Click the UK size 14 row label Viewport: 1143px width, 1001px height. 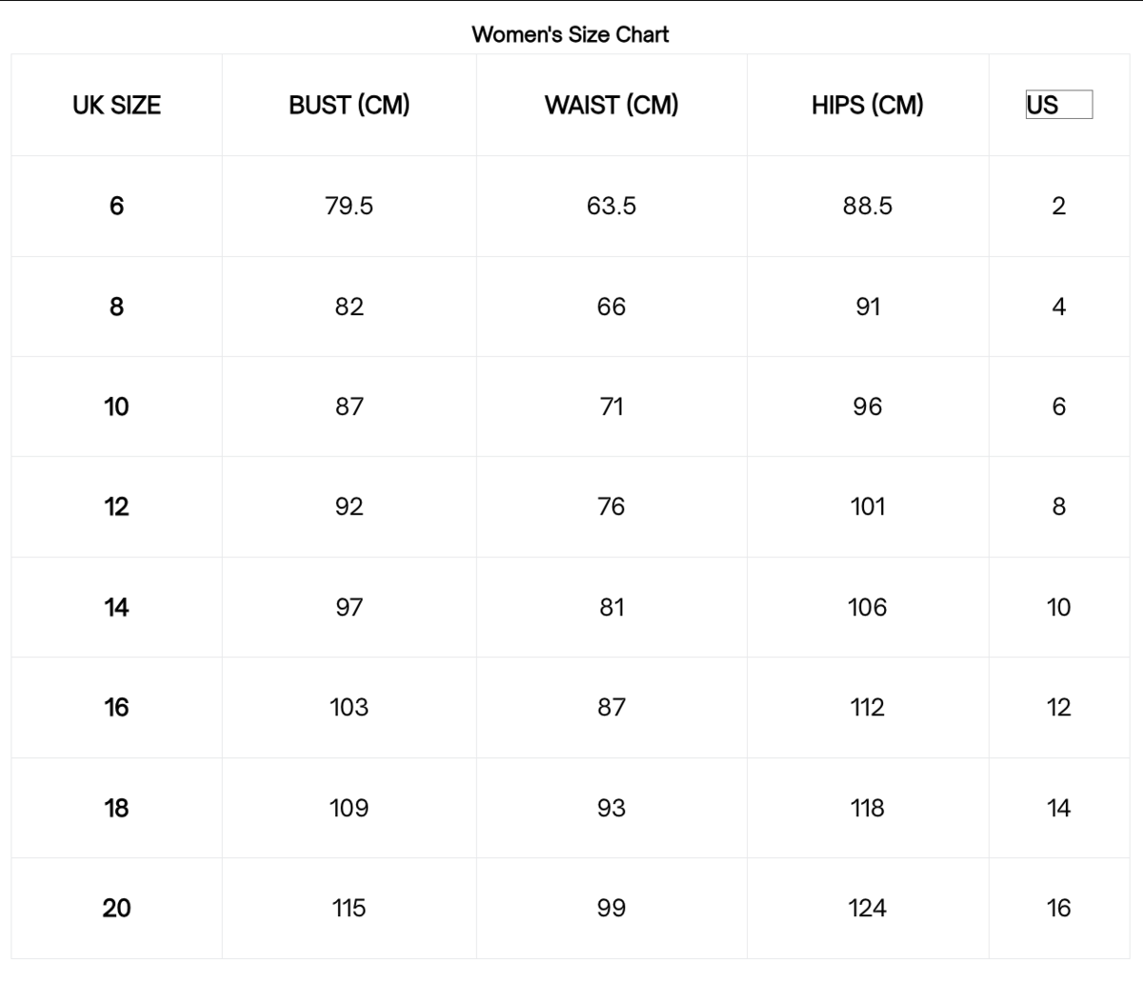[x=116, y=607]
